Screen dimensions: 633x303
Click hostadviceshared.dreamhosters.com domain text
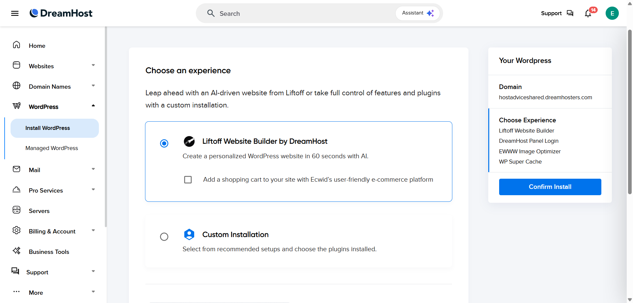545,98
